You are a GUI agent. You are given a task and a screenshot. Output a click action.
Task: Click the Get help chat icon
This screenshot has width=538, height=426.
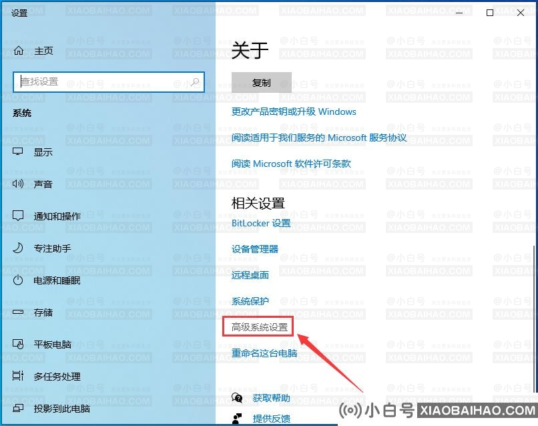(x=237, y=398)
